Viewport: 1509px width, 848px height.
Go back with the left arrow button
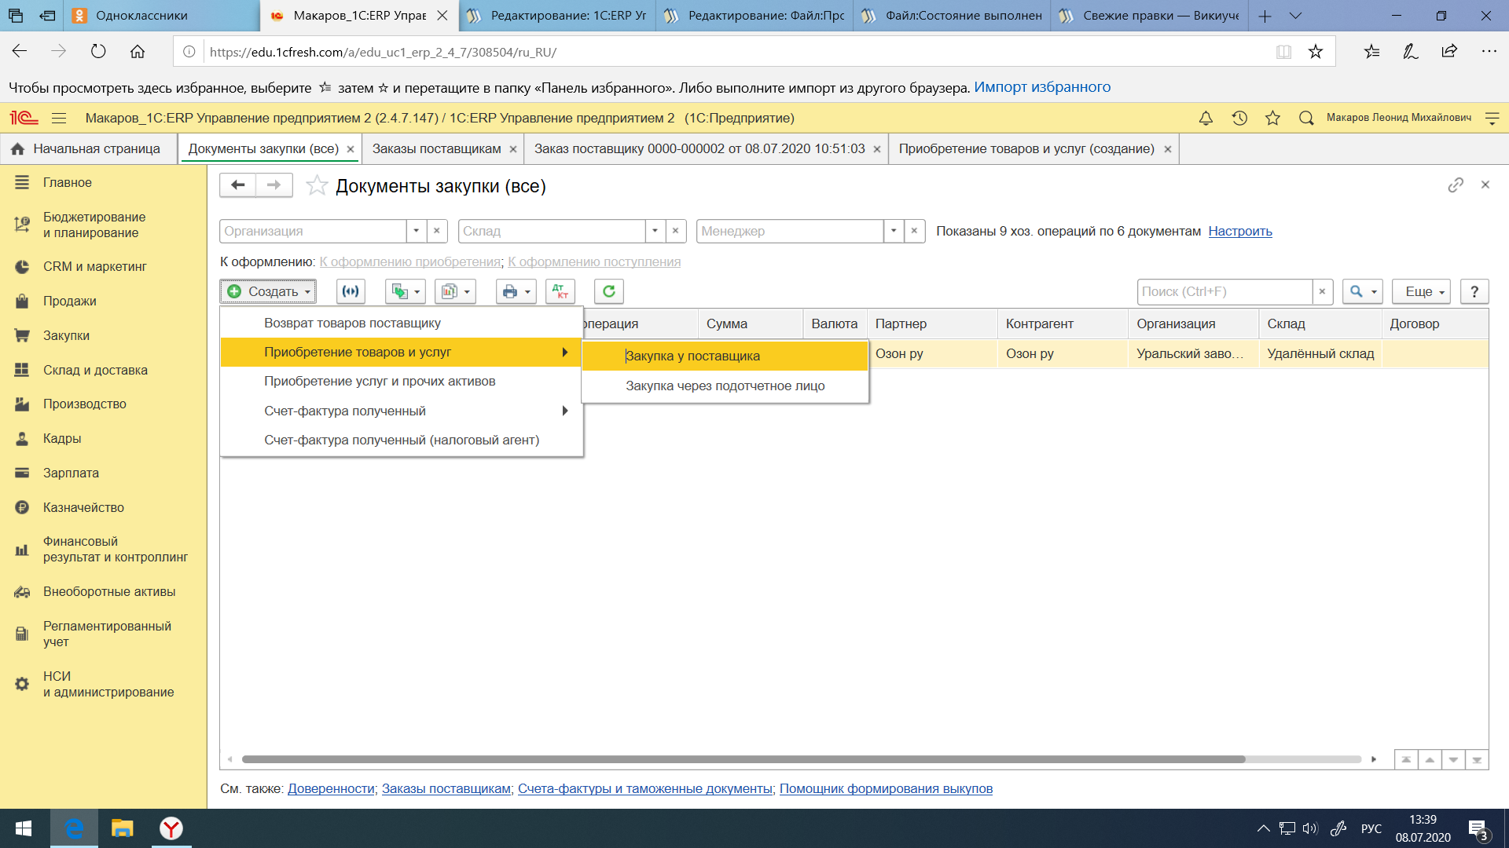point(237,185)
